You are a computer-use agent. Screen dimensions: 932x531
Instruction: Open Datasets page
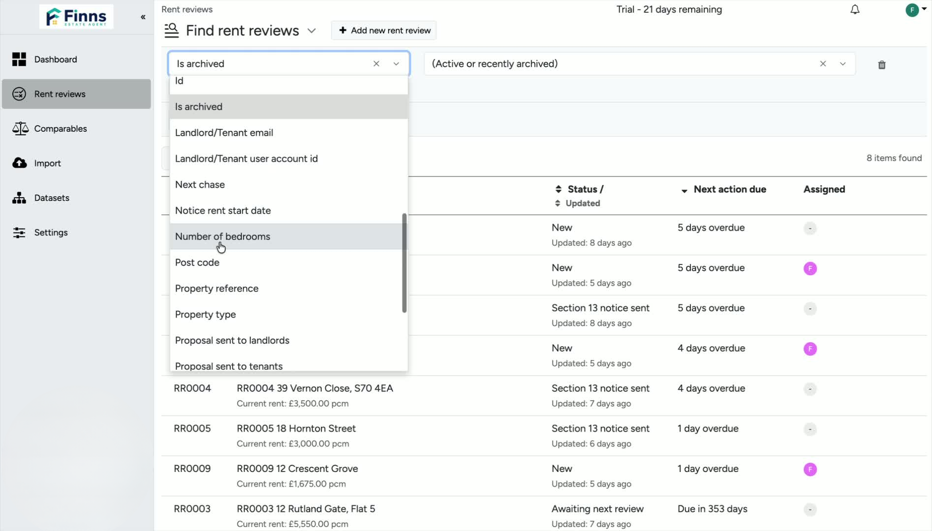click(x=76, y=198)
